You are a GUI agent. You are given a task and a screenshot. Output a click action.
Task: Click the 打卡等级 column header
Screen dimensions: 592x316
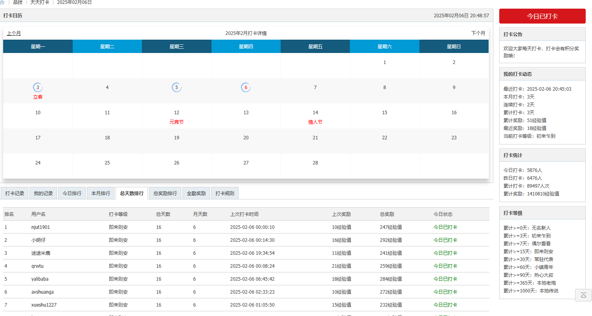(x=118, y=214)
